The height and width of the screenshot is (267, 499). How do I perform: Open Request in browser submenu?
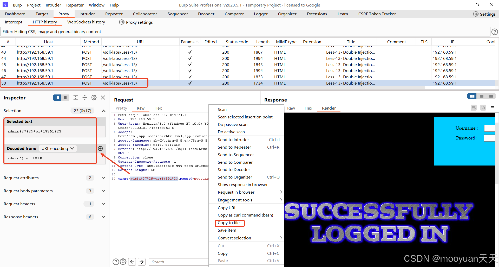pos(246,192)
